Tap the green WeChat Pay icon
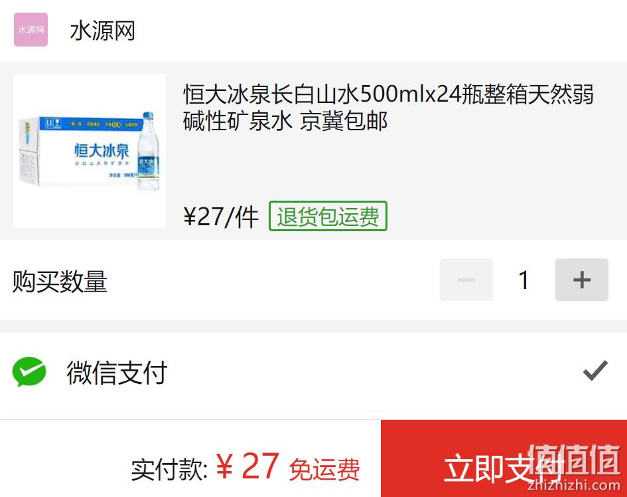627x497 pixels. point(29,371)
